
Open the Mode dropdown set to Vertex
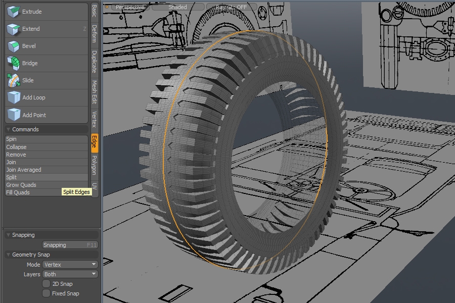pos(70,265)
